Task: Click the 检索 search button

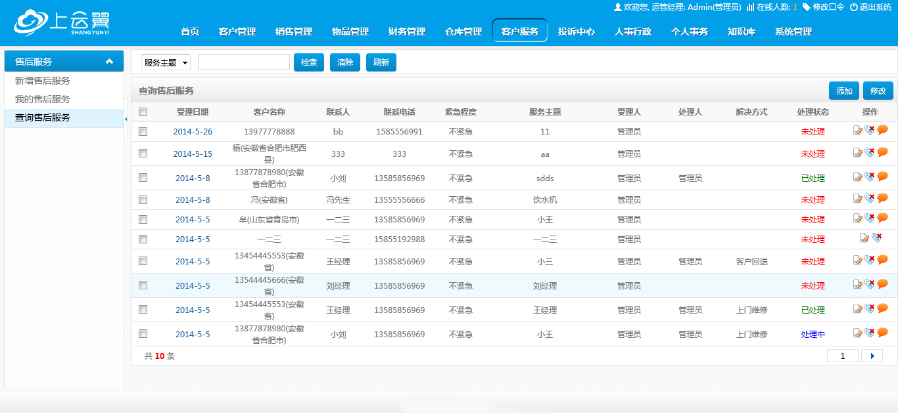Action: coord(309,62)
